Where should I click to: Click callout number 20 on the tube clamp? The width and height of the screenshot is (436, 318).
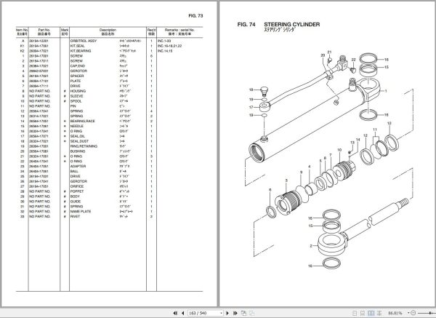(323, 55)
